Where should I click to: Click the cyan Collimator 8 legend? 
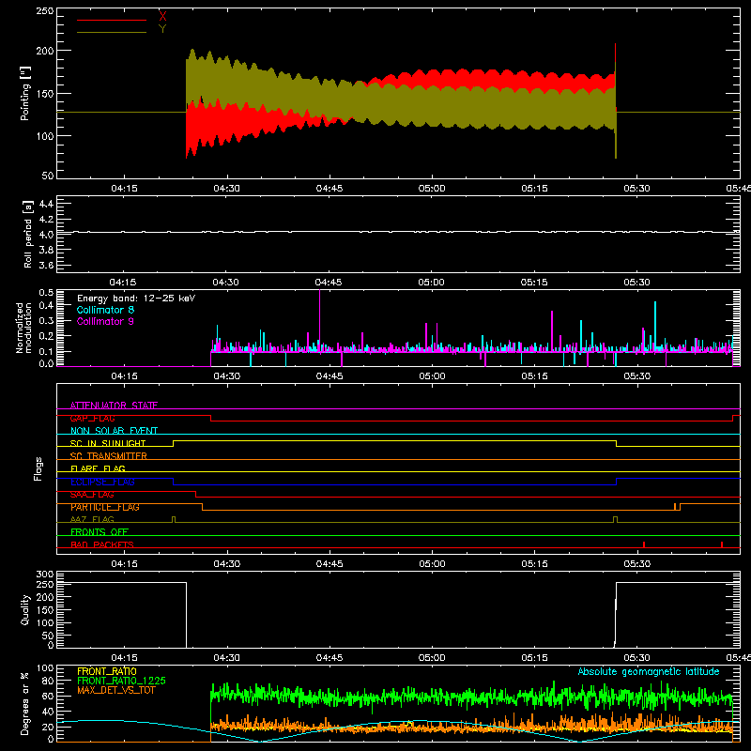[105, 310]
